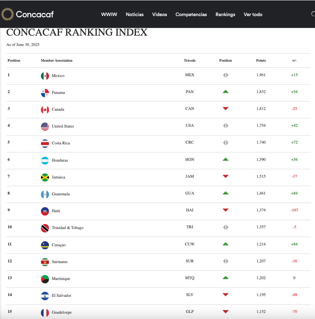Expand the Ver todo menu

[253, 15]
